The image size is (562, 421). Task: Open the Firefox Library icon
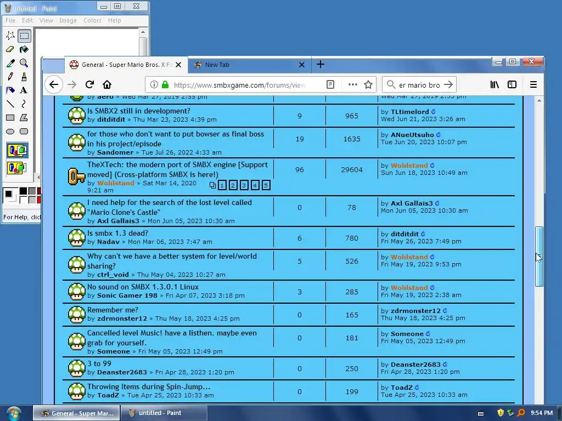(494, 84)
